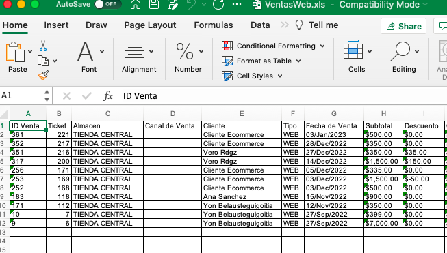Cancel entry with the X formula bar icon
Image resolution: width=447 pixels, height=253 pixels.
point(66,96)
